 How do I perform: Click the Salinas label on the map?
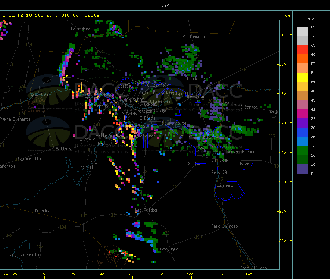[64, 149]
